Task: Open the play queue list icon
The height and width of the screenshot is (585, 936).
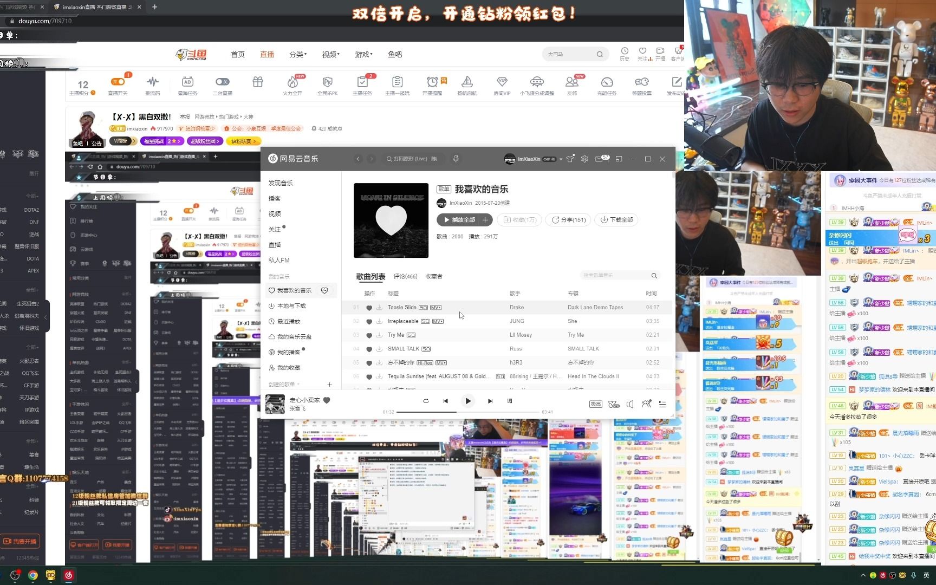Action: 662,404
